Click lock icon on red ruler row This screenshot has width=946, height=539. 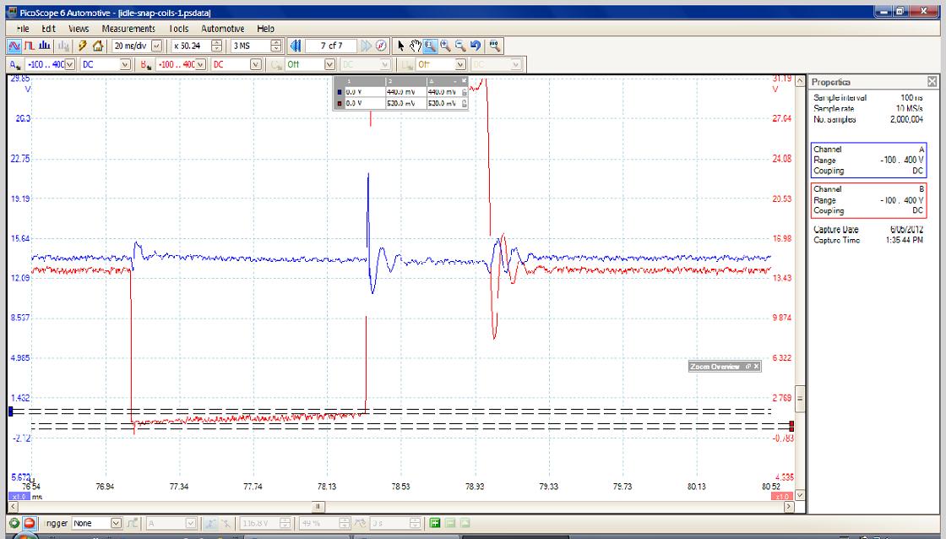click(464, 104)
